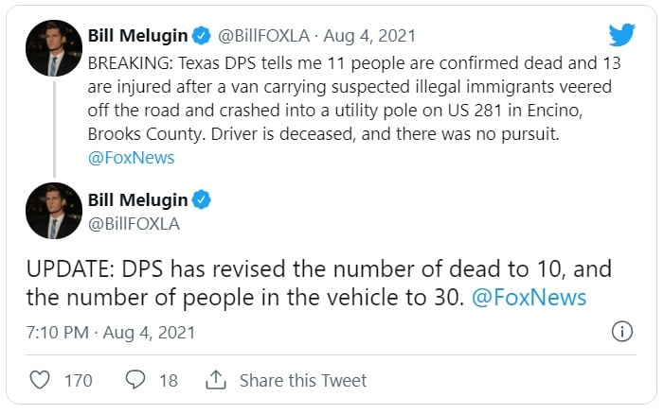Image resolution: width=664 pixels, height=414 pixels.
Task: Click the Twitter bird logo
Action: click(621, 35)
